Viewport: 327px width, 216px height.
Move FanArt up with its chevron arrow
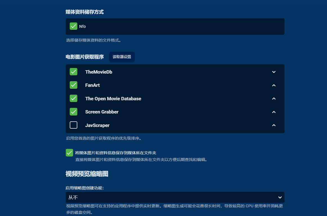pos(274,85)
